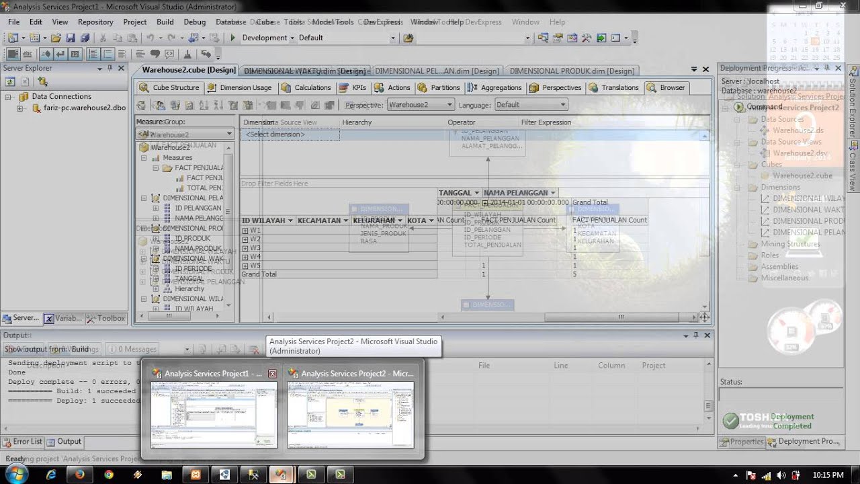This screenshot has width=860, height=484.
Task: Click the Properties Window icon in top toolbar
Action: tap(557, 38)
